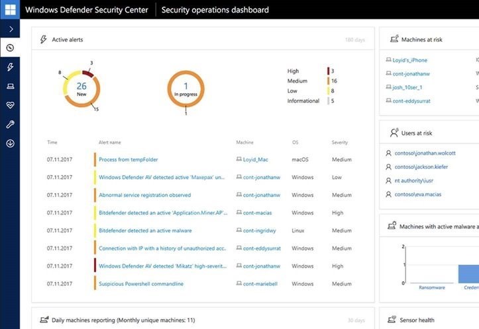This screenshot has width=479, height=329.
Task: Open endpoint download icon in sidebar
Action: [x=10, y=143]
